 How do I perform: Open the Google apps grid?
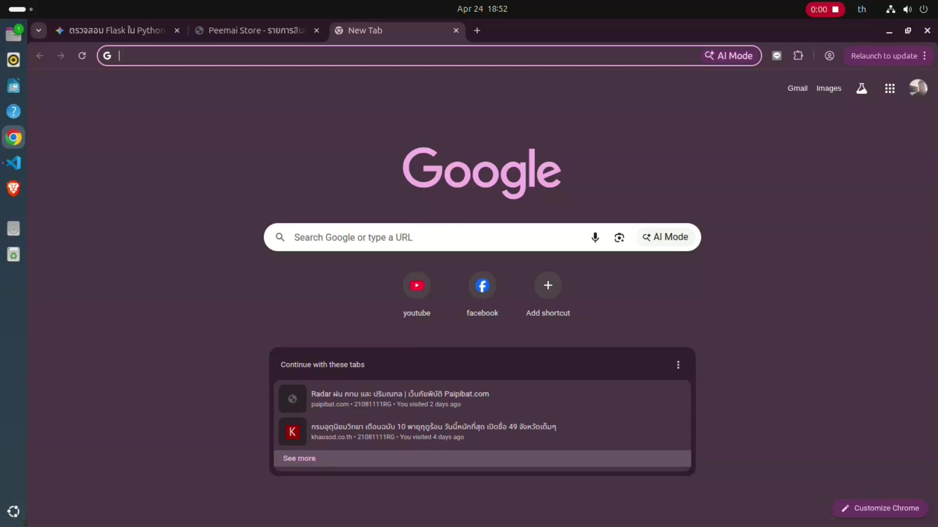click(x=890, y=88)
